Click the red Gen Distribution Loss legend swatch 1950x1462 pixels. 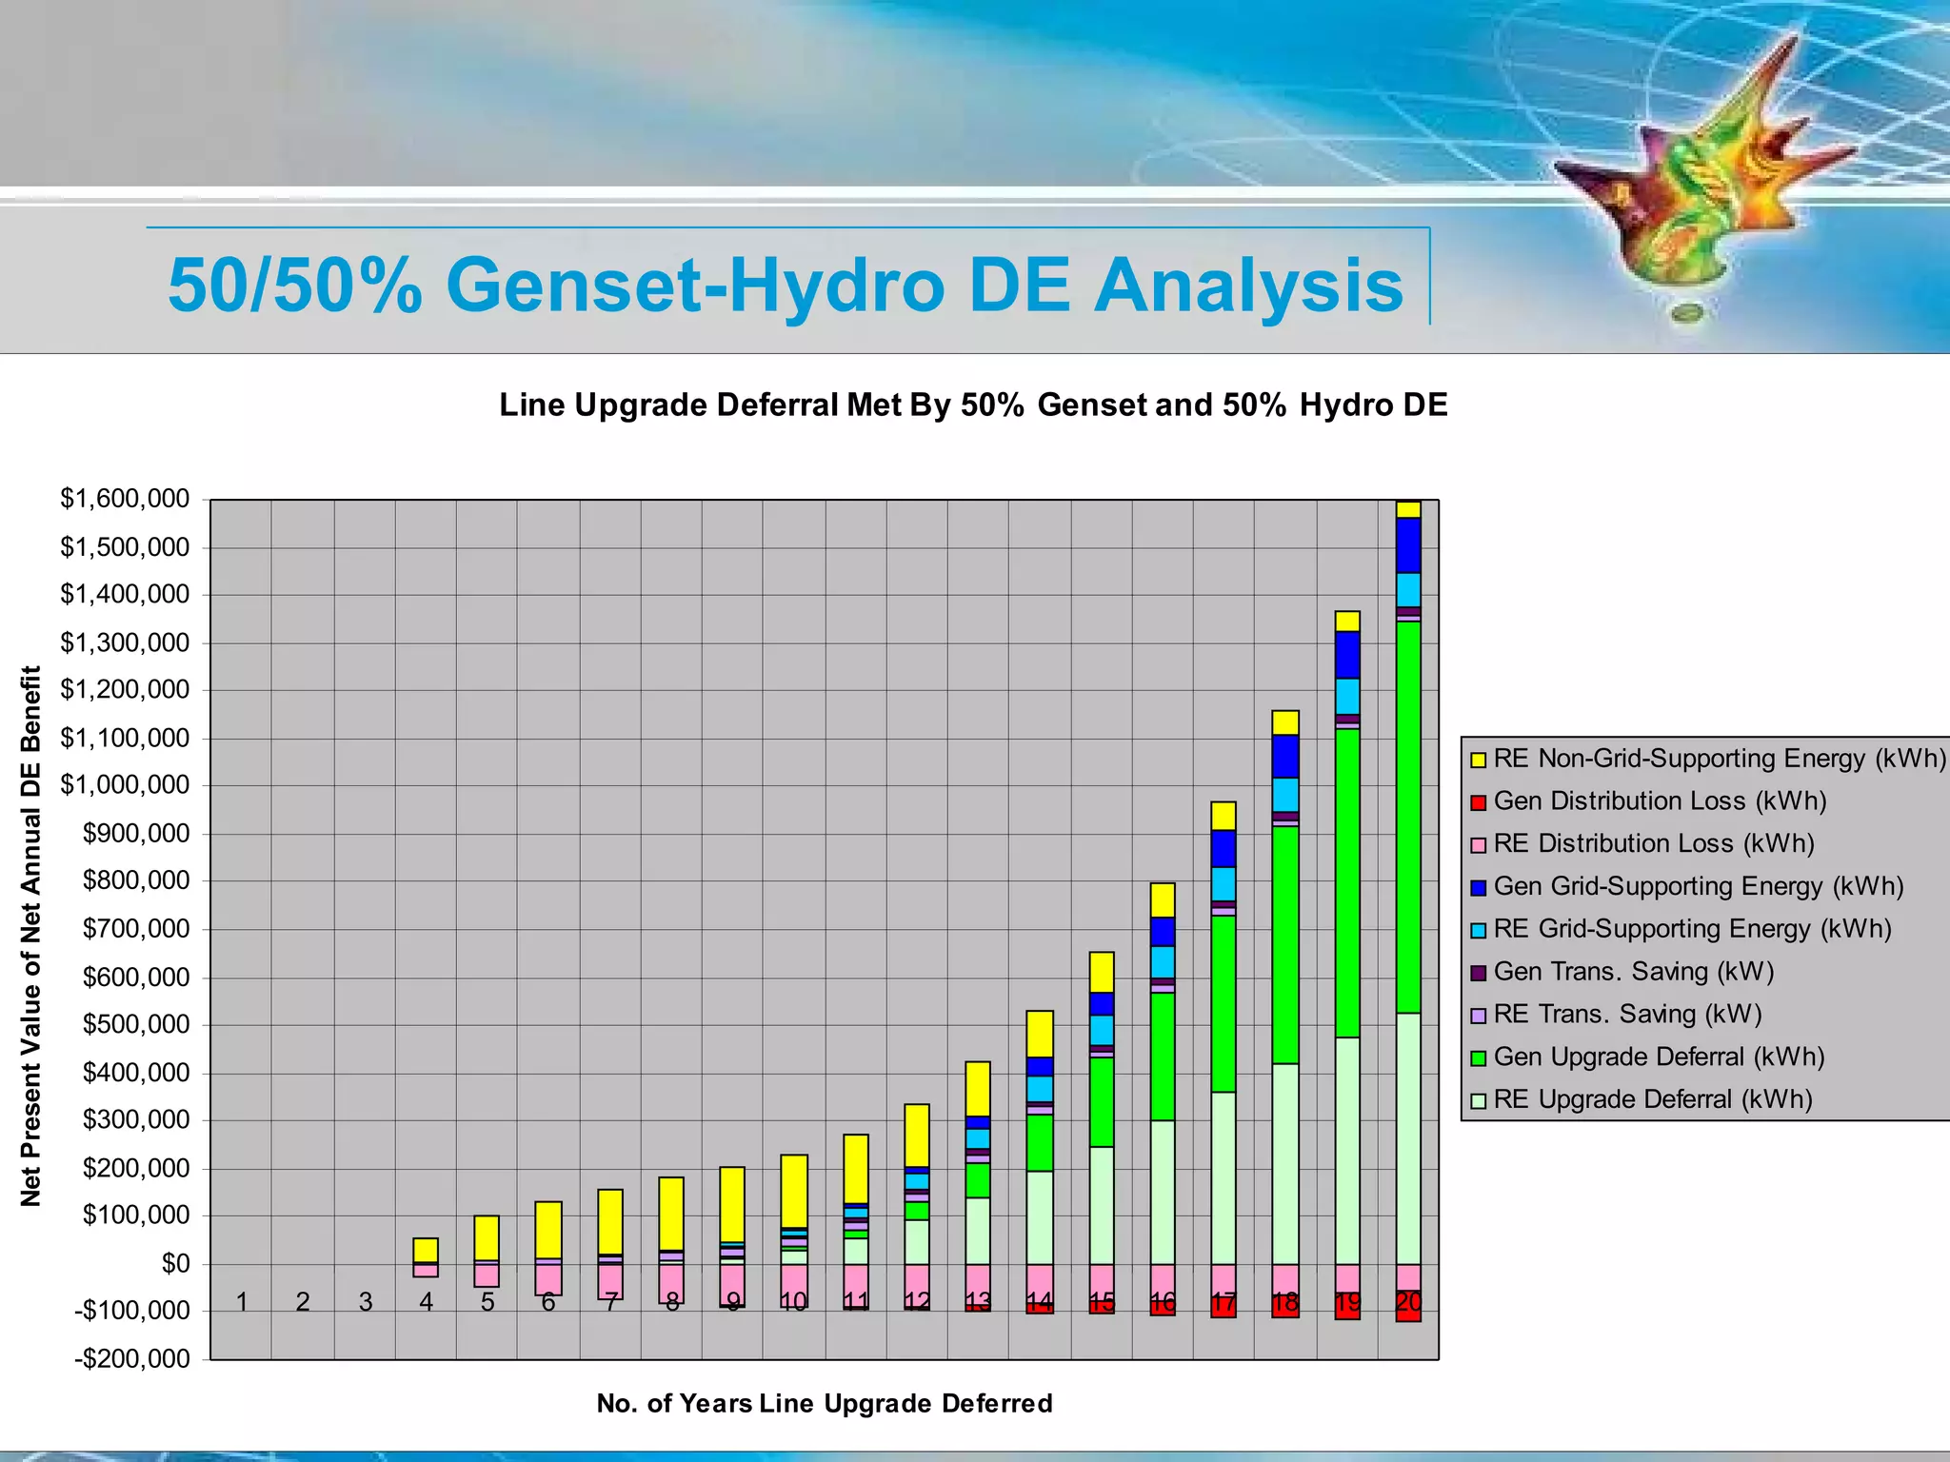tap(1478, 802)
